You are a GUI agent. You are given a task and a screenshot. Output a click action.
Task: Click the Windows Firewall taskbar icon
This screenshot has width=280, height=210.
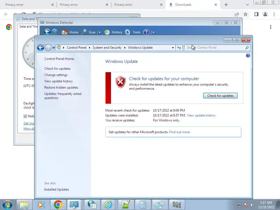176,205
